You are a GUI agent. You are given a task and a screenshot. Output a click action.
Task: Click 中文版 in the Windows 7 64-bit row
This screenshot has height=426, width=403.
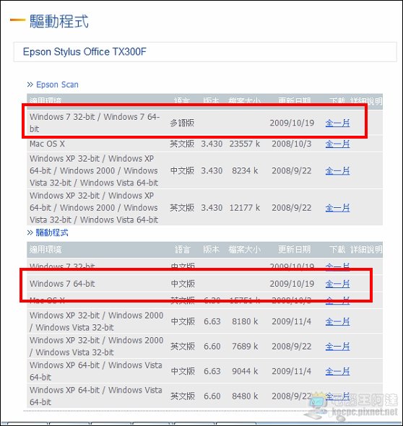pyautogui.click(x=183, y=284)
